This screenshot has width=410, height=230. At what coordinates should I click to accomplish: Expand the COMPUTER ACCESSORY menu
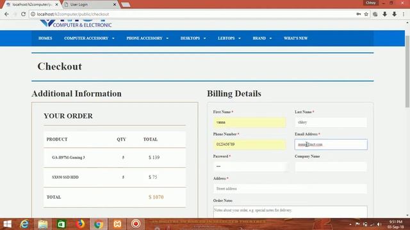(89, 38)
